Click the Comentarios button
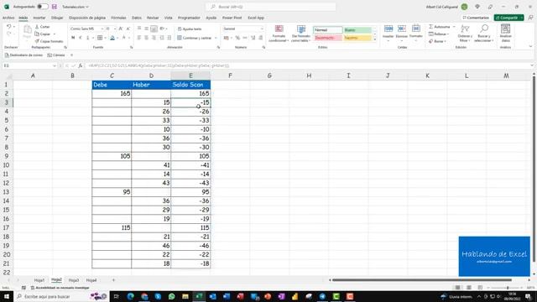The image size is (537, 302). coord(476,18)
